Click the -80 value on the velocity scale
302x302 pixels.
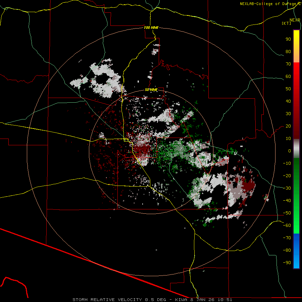coord(287,250)
